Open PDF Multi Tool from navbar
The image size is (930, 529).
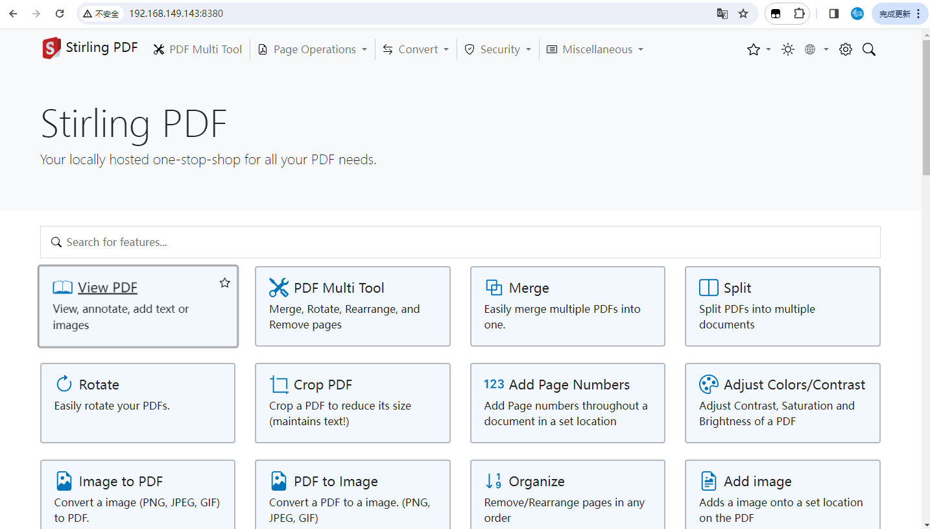198,49
